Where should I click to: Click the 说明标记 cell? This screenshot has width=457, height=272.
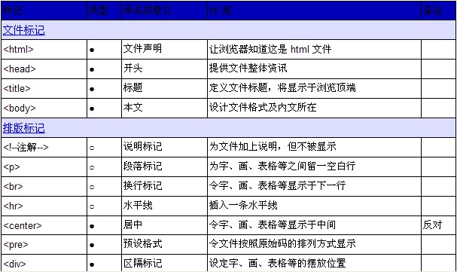click(164, 147)
